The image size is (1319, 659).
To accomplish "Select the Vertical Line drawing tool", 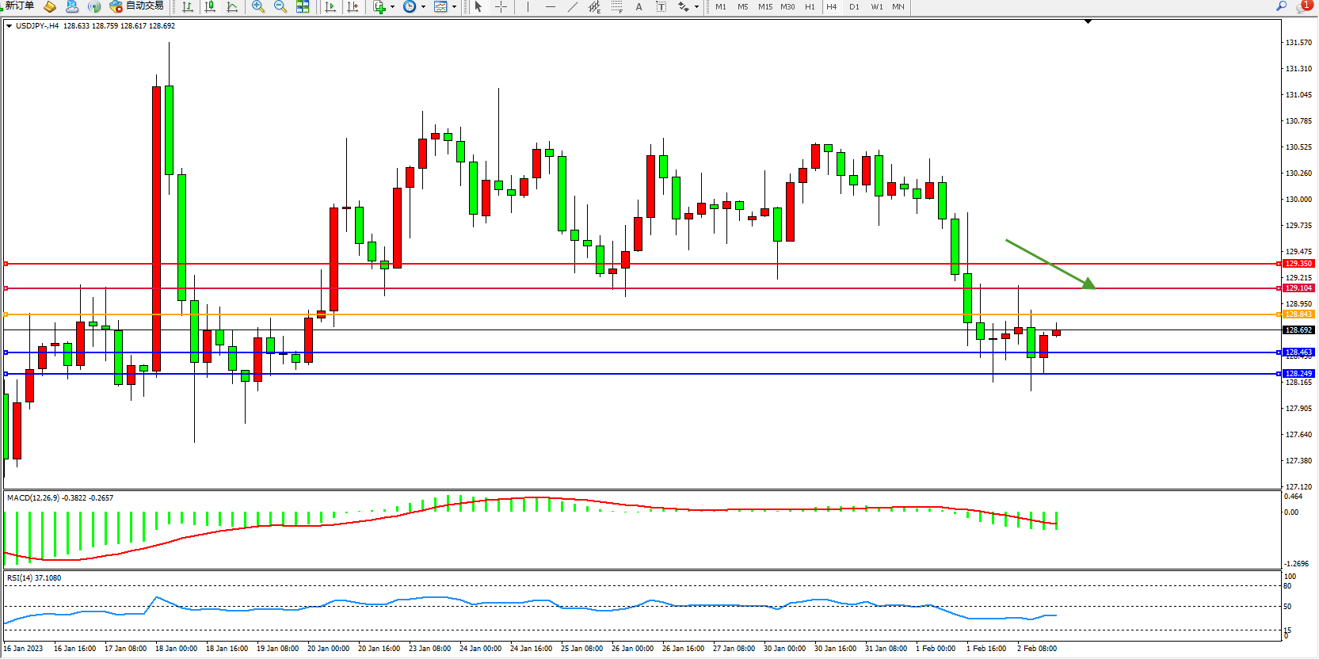I will pyautogui.click(x=528, y=6).
